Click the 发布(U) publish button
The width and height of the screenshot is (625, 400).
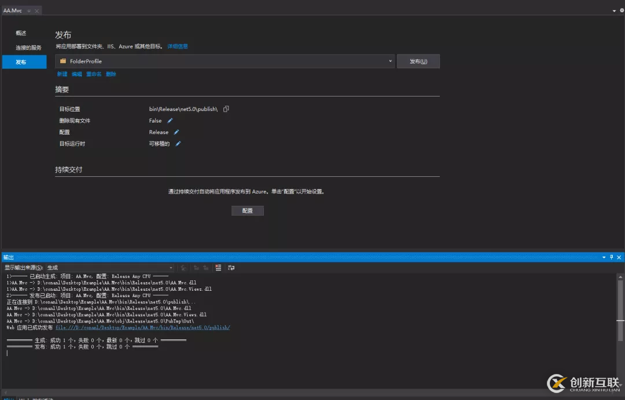(418, 61)
